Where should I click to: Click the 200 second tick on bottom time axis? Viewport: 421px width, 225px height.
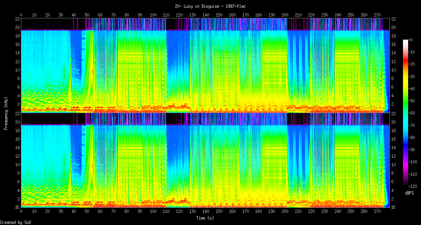(x=285, y=212)
